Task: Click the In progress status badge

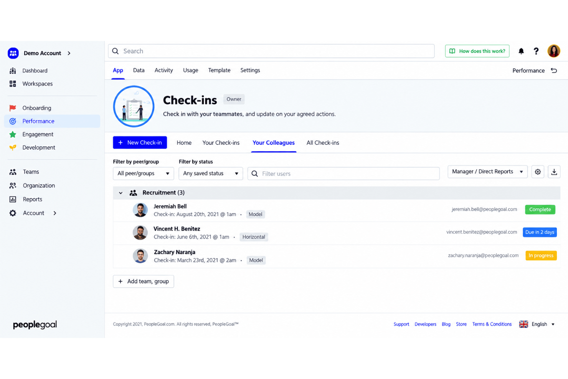Action: click(541, 255)
